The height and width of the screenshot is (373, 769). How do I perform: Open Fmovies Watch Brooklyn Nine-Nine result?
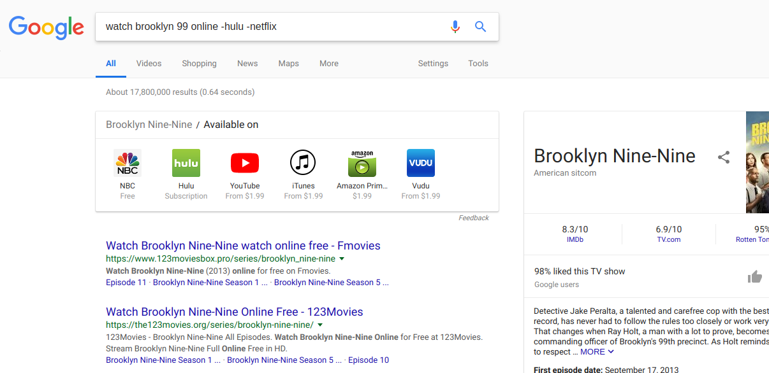click(x=243, y=246)
